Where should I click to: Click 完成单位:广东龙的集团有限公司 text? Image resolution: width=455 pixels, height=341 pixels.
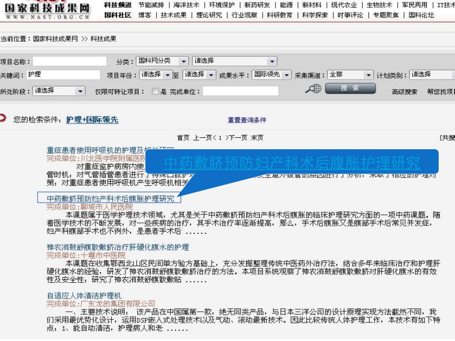click(x=101, y=303)
